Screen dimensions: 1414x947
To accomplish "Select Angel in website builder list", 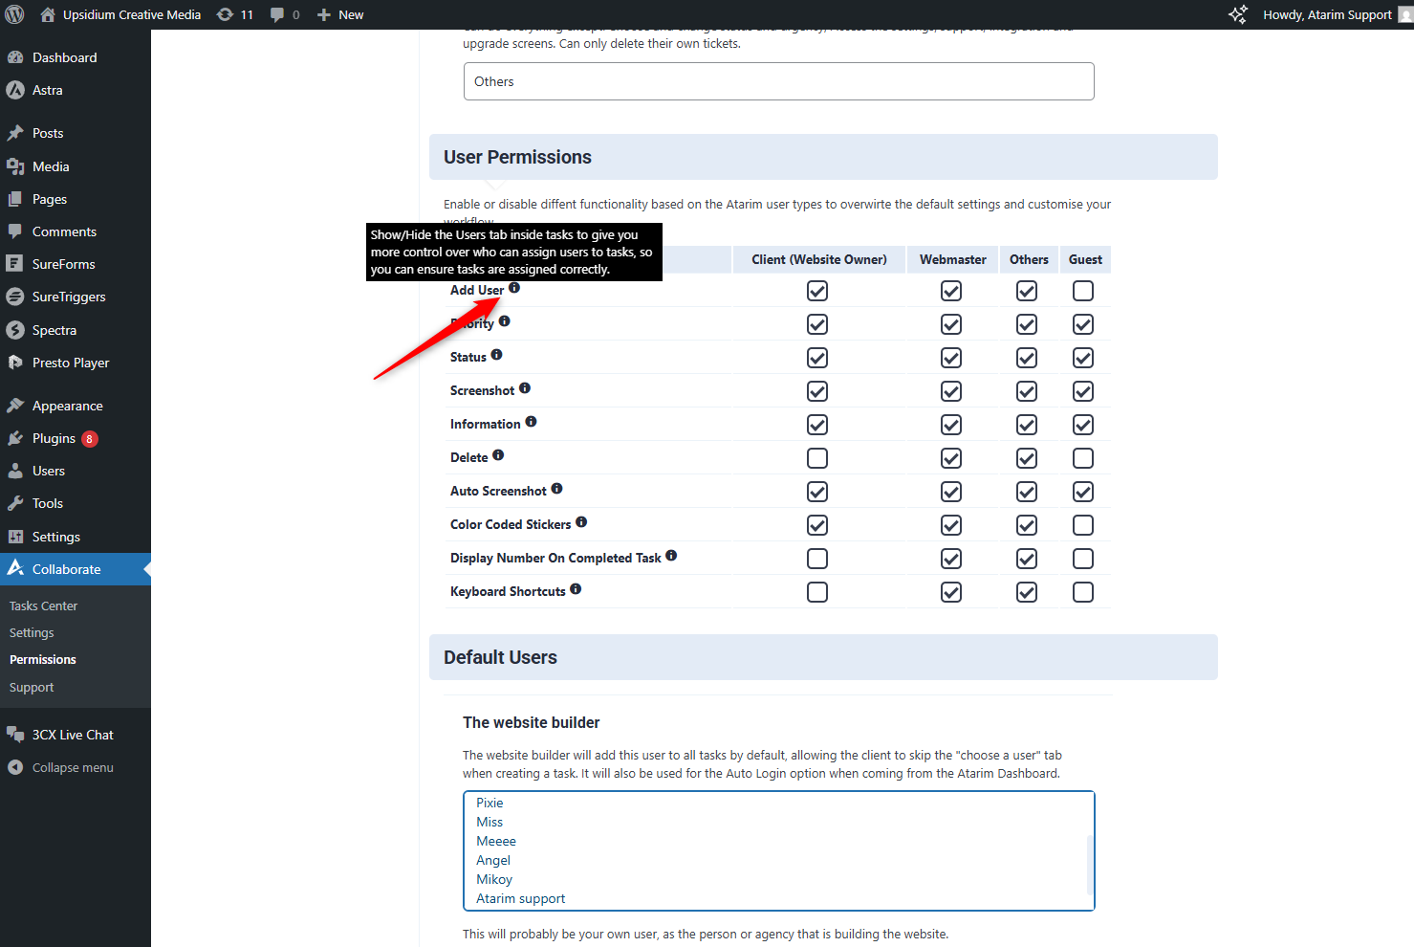I will (x=493, y=860).
